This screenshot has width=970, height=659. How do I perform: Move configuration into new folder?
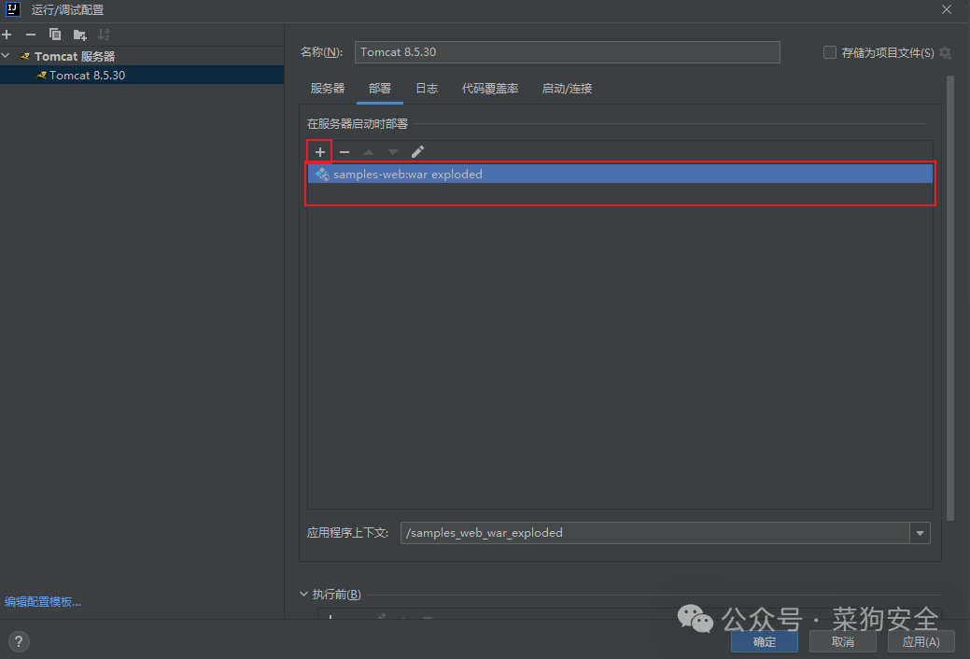[79, 35]
